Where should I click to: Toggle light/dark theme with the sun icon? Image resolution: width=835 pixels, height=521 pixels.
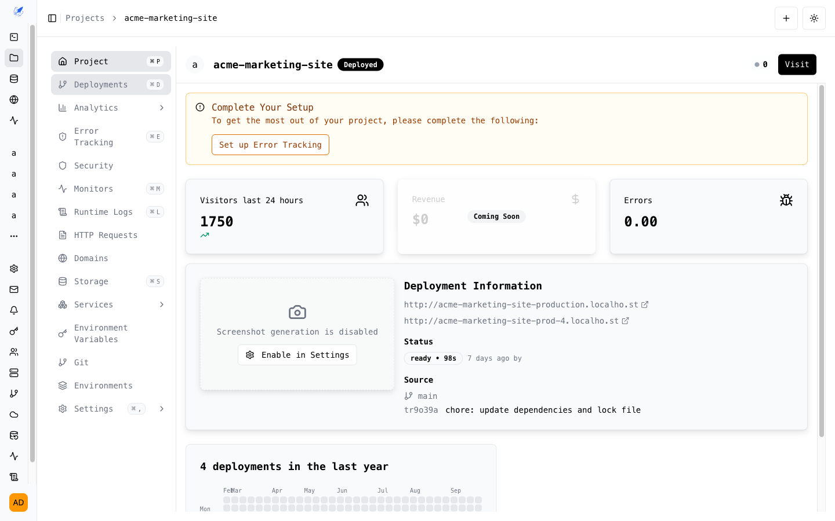[x=814, y=18]
